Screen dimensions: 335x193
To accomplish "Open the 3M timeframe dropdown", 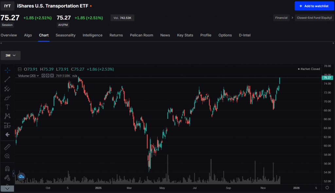I will click(x=10, y=56).
